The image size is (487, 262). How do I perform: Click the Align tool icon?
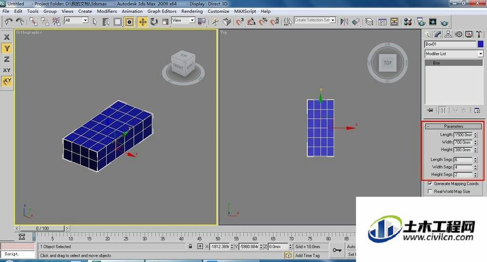(x=356, y=21)
